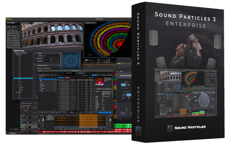Open the Edit Mode Azimuth/Elevation dropdown
Screen dimensions: 227x145
[47, 68]
